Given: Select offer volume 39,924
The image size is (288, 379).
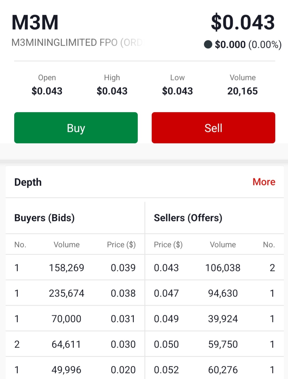Looking at the screenshot, I should pos(223,319).
